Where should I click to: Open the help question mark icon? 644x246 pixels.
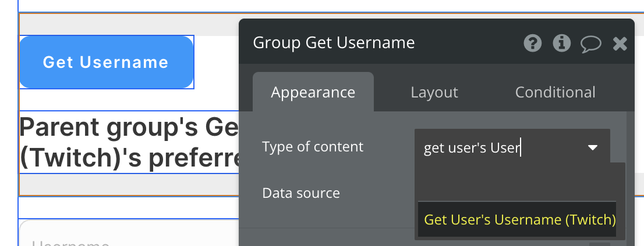point(532,44)
